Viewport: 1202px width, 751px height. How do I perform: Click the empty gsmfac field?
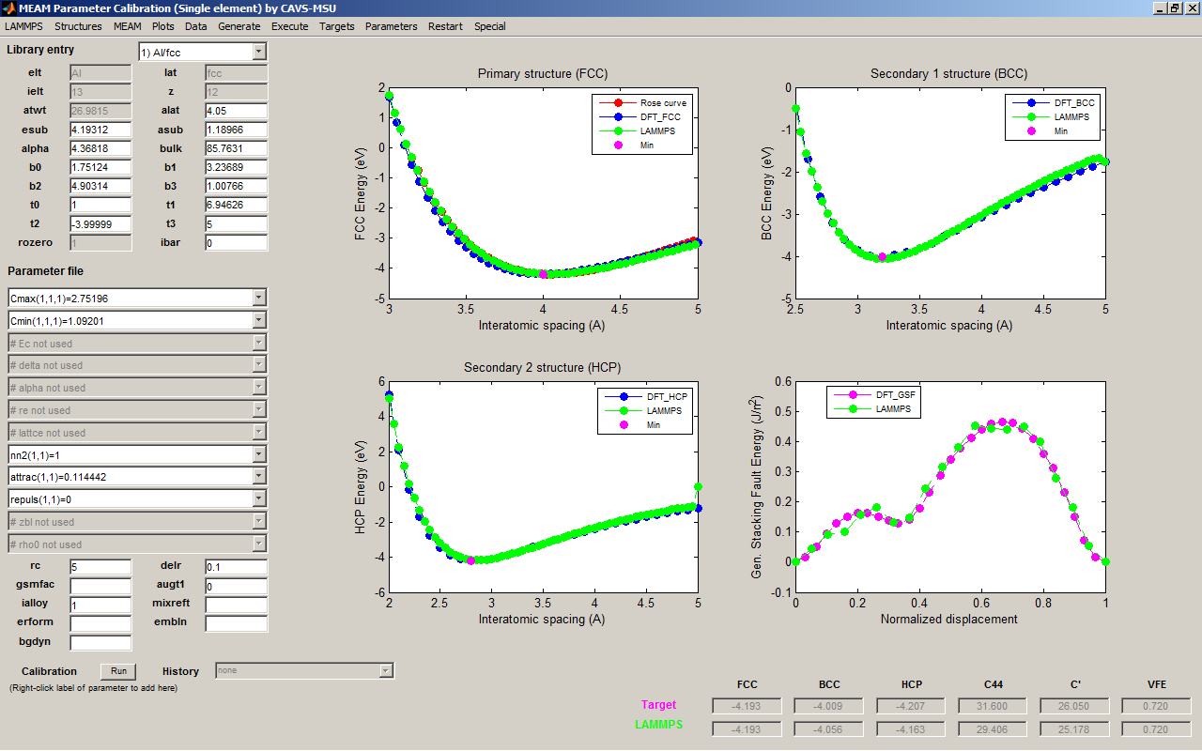[100, 586]
